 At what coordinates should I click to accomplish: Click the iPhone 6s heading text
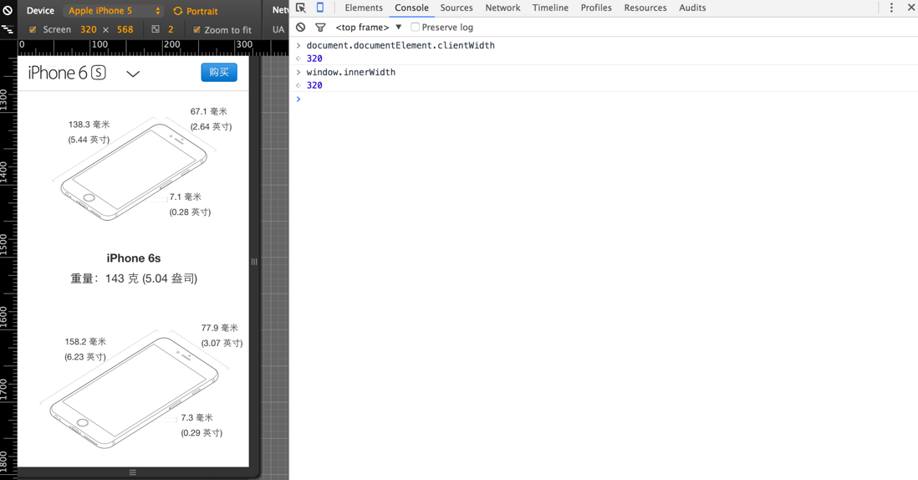(x=134, y=258)
